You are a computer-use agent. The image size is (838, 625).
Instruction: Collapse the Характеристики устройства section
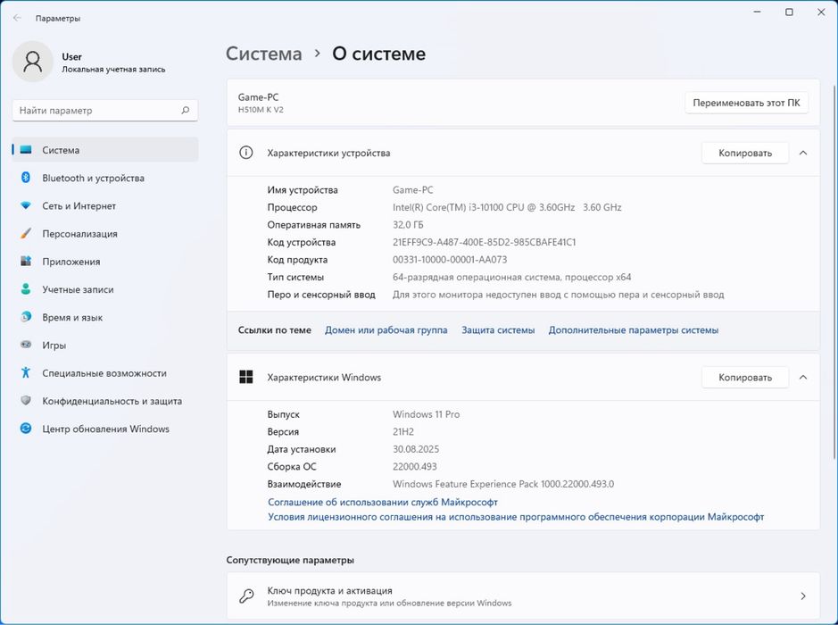[x=803, y=153]
